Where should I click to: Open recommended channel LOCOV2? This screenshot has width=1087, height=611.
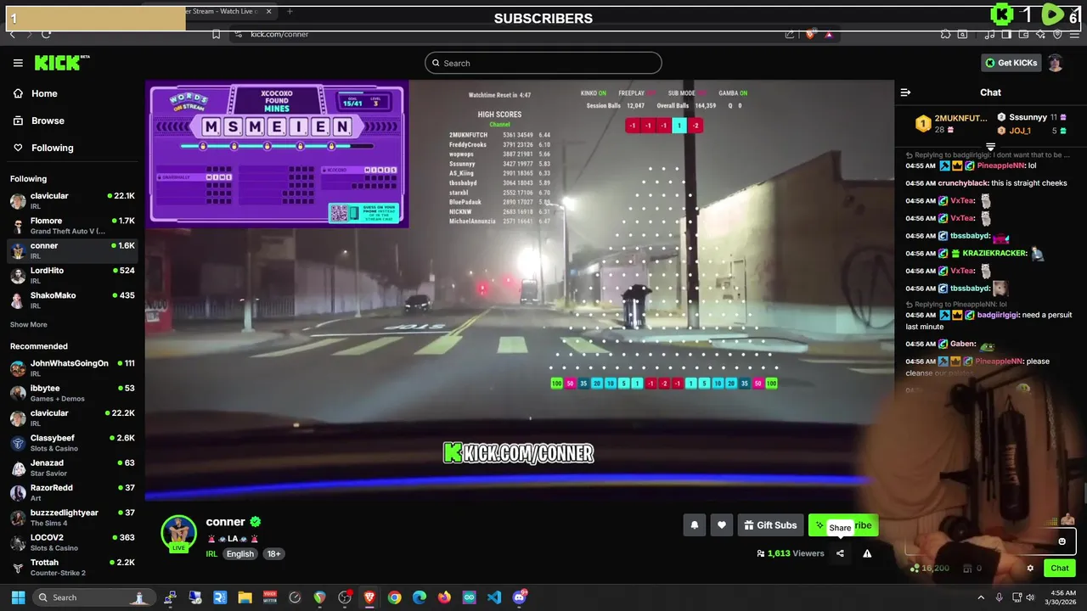72,541
